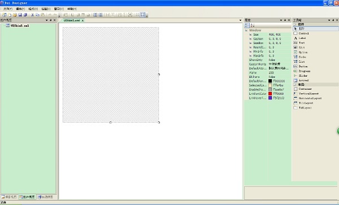Switch to the UISkin5.xml document tab

click(x=72, y=20)
